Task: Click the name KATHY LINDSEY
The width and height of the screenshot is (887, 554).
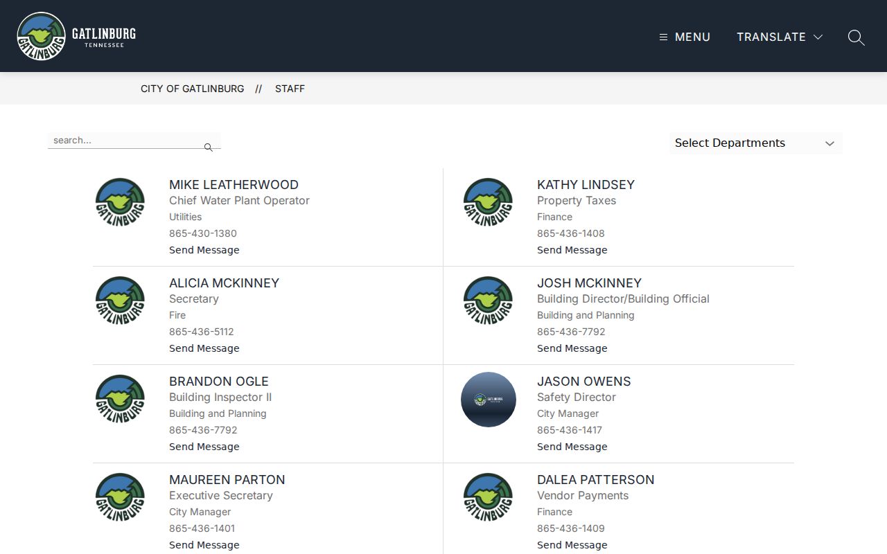Action: pyautogui.click(x=586, y=185)
